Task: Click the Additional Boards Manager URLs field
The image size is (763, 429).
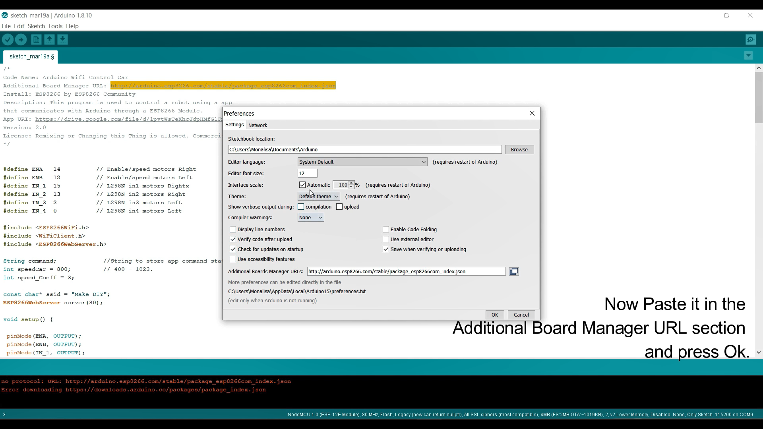Action: click(406, 272)
